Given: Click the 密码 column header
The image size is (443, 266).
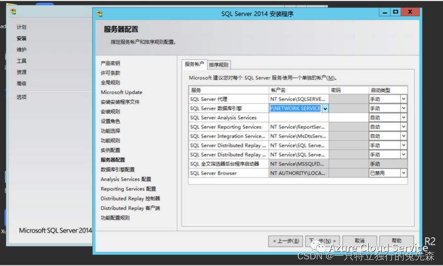Looking at the screenshot, I should point(348,90).
